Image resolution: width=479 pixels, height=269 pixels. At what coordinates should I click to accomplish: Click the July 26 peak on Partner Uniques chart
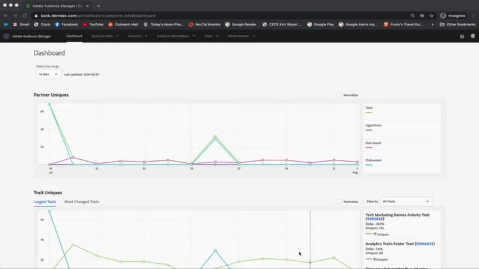tap(215, 137)
